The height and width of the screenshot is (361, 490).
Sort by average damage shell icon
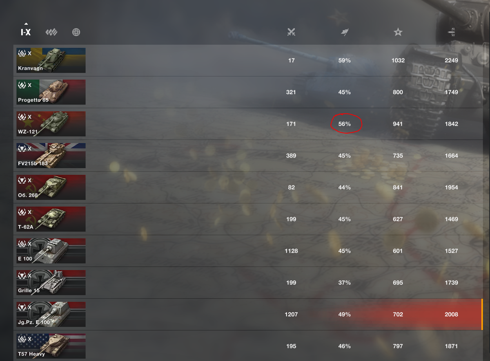coord(452,32)
